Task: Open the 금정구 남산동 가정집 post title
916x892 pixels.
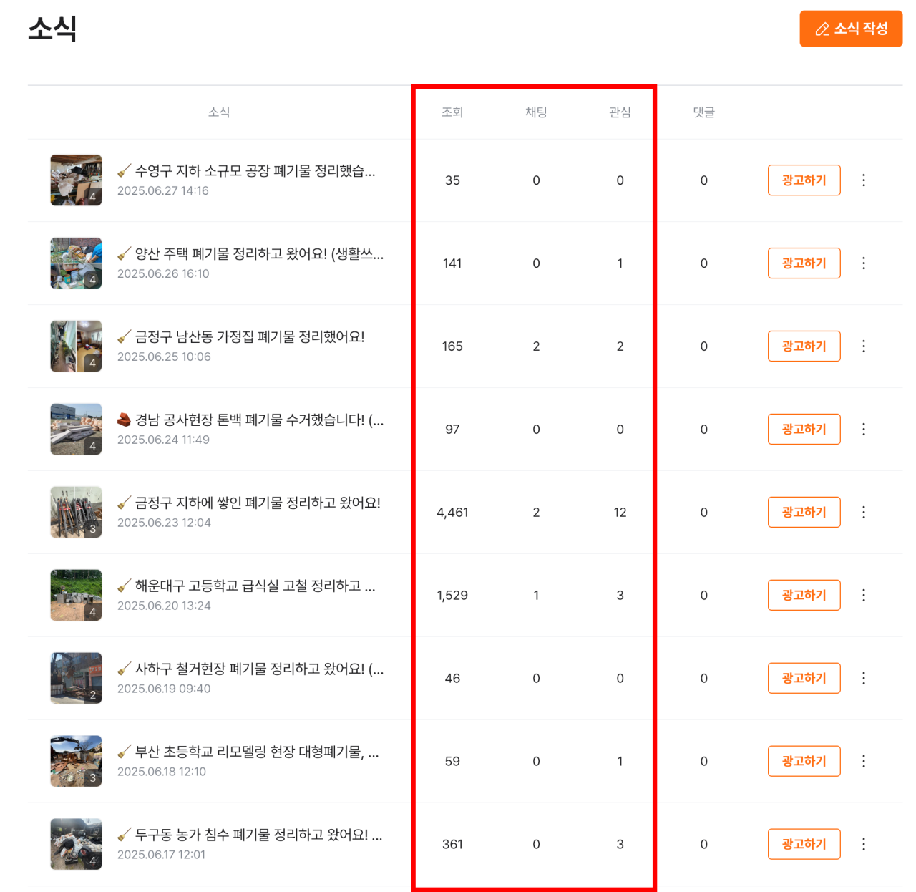Action: click(250, 337)
